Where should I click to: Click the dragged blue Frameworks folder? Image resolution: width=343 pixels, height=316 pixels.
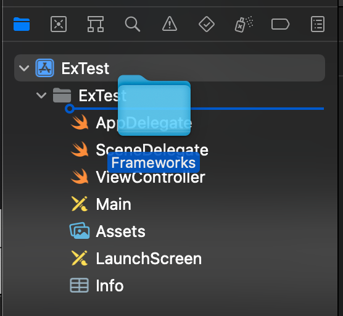pos(154,106)
